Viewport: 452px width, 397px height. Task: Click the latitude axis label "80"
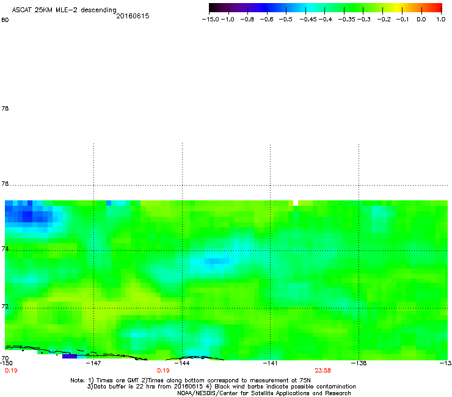5,20
